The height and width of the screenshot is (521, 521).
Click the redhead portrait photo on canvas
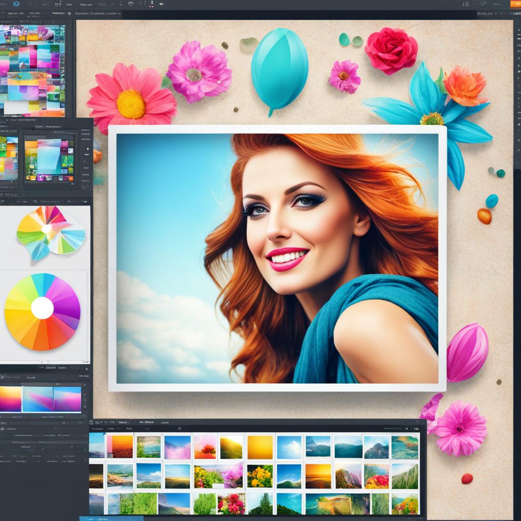[x=277, y=258]
